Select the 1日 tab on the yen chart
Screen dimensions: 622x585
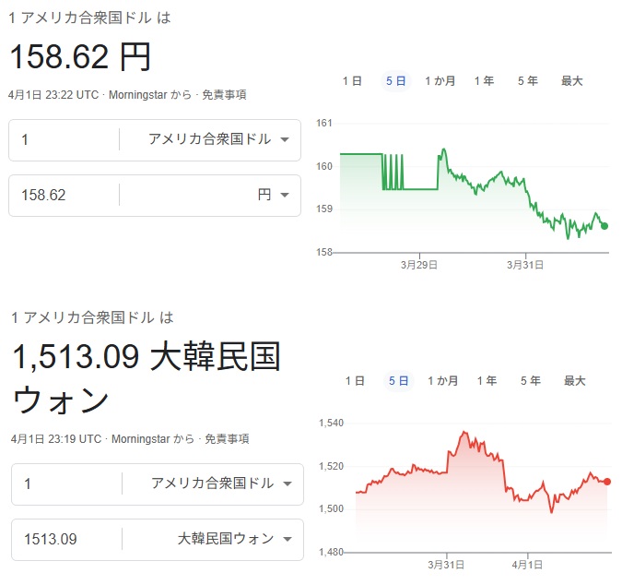pyautogui.click(x=352, y=81)
